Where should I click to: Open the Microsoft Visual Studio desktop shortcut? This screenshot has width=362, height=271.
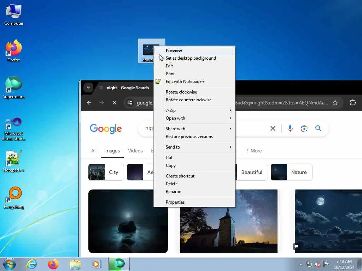tap(14, 129)
